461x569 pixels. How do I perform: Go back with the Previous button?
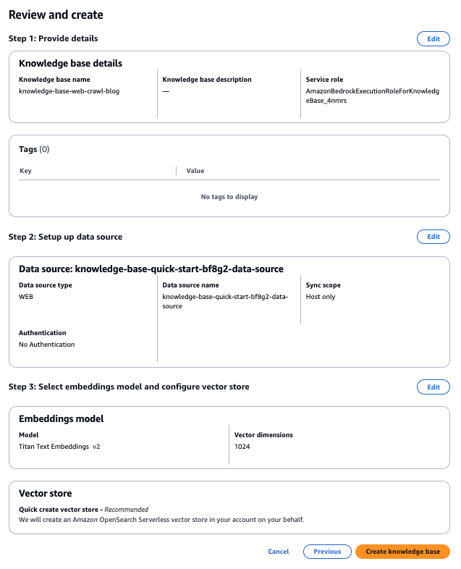tap(327, 552)
